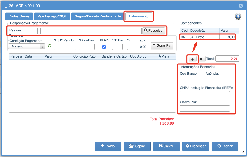This screenshot has height=157, width=247.
Task: Close the MDF-e dialog window
Action: 240,6
